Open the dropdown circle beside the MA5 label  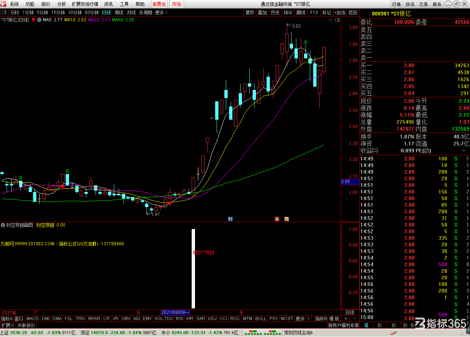click(39, 20)
